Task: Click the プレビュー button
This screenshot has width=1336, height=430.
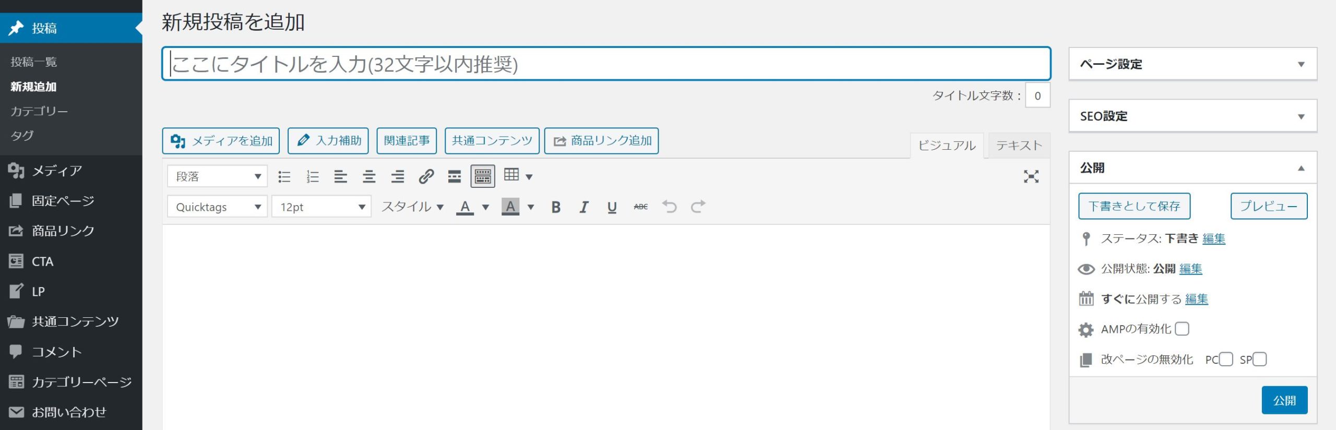Action: click(x=1269, y=206)
